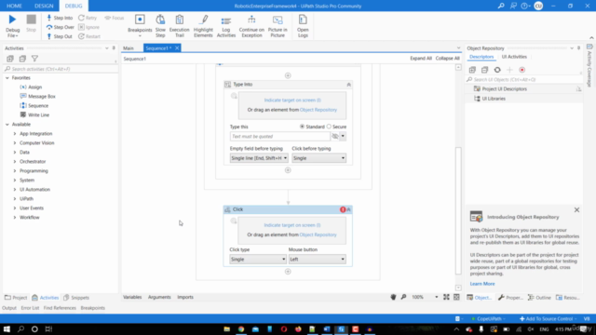Expand the UI Automation category
Viewport: 596px width, 335px height.
tap(15, 190)
